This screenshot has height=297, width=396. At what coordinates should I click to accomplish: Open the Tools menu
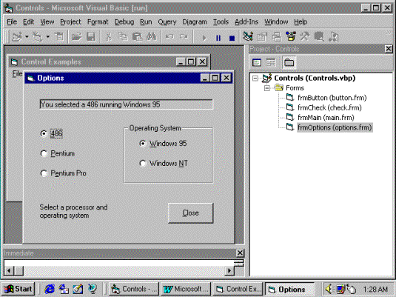[x=221, y=22]
